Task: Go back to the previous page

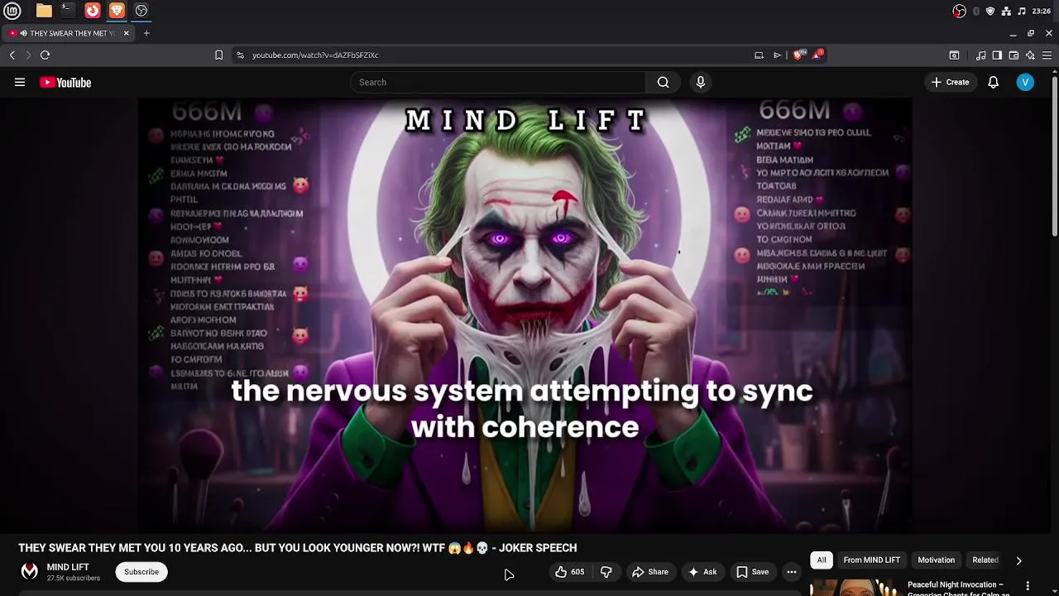Action: click(12, 55)
